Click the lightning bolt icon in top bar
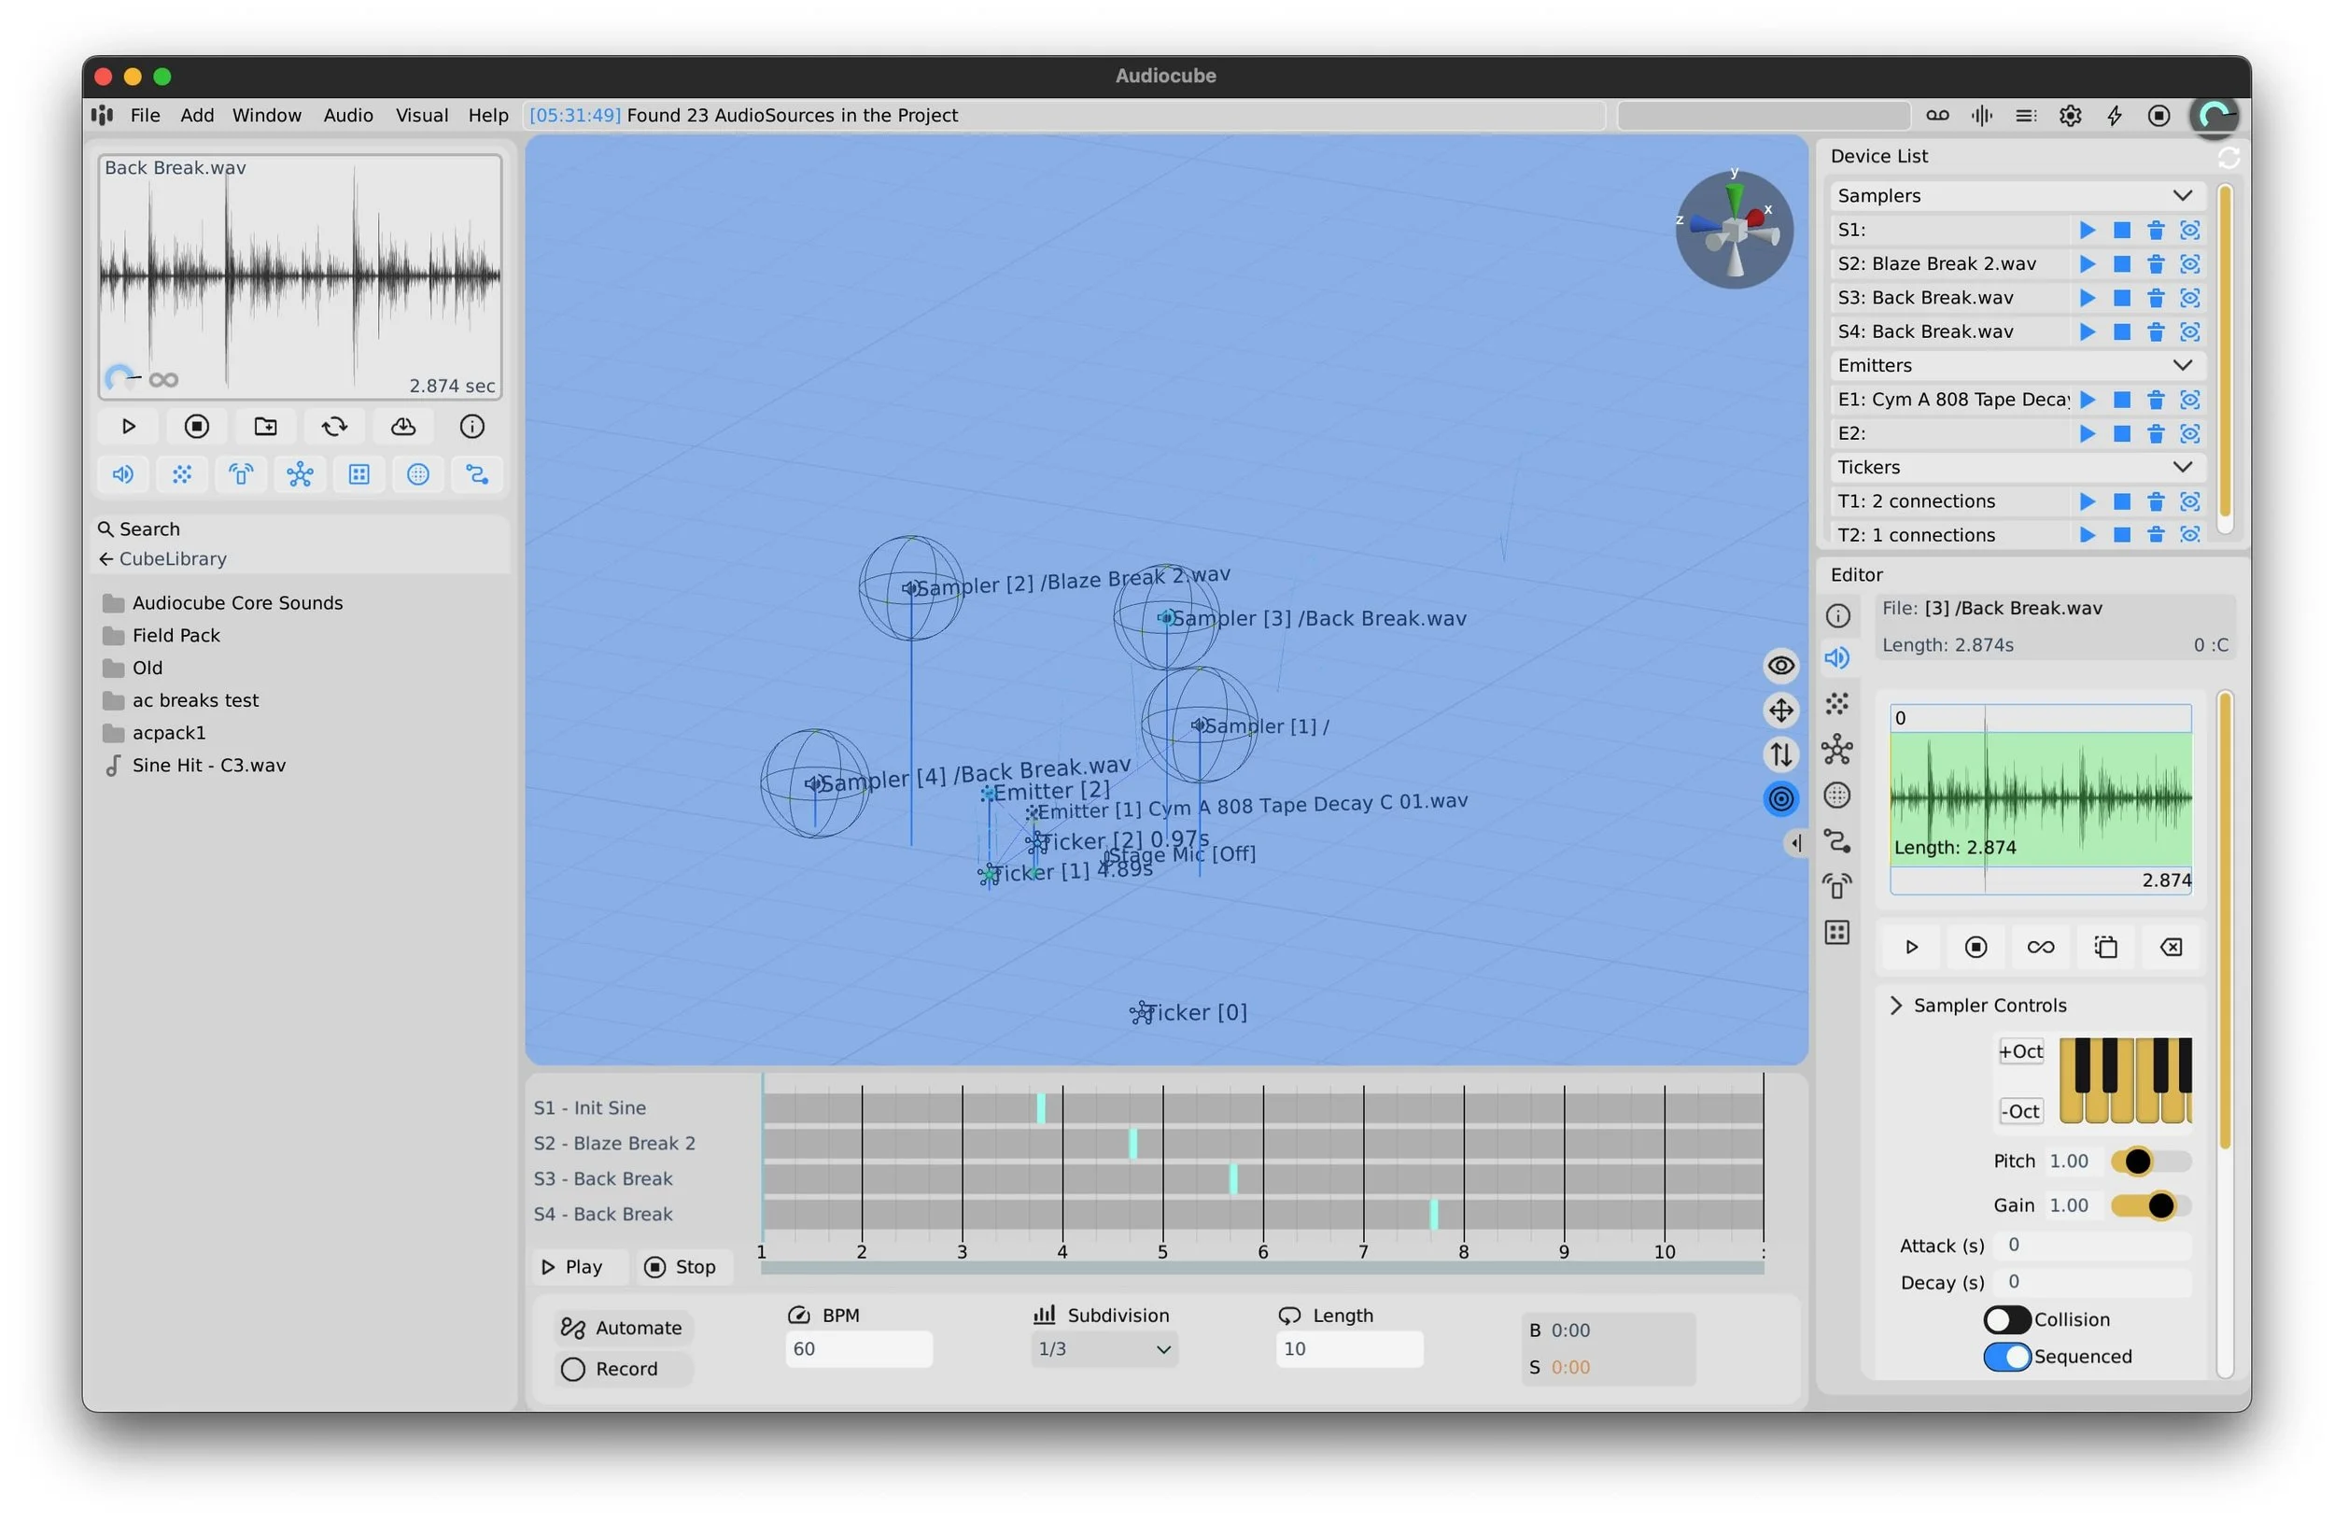The image size is (2334, 1521). [2114, 115]
